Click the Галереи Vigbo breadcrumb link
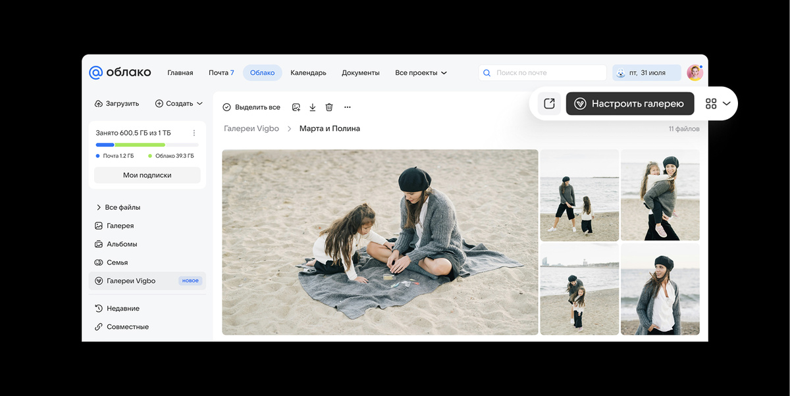The image size is (790, 396). [x=251, y=129]
